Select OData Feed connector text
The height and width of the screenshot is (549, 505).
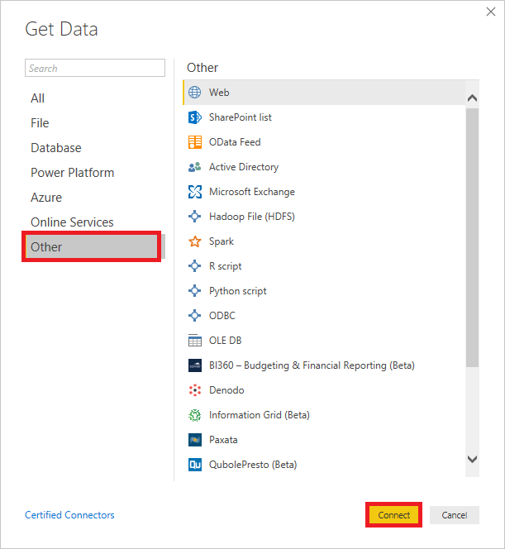tap(235, 142)
